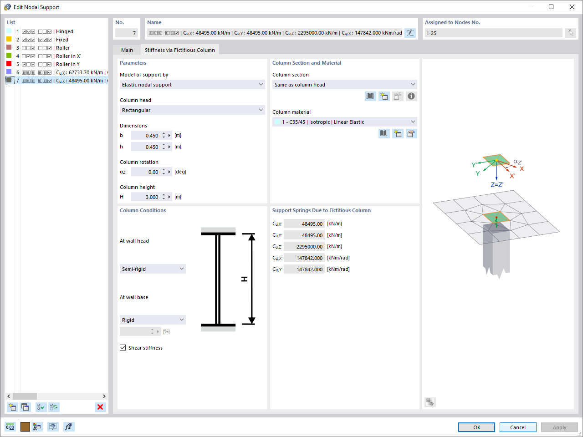This screenshot has width=583, height=437.
Task: Apply the support changes
Action: coord(559,427)
